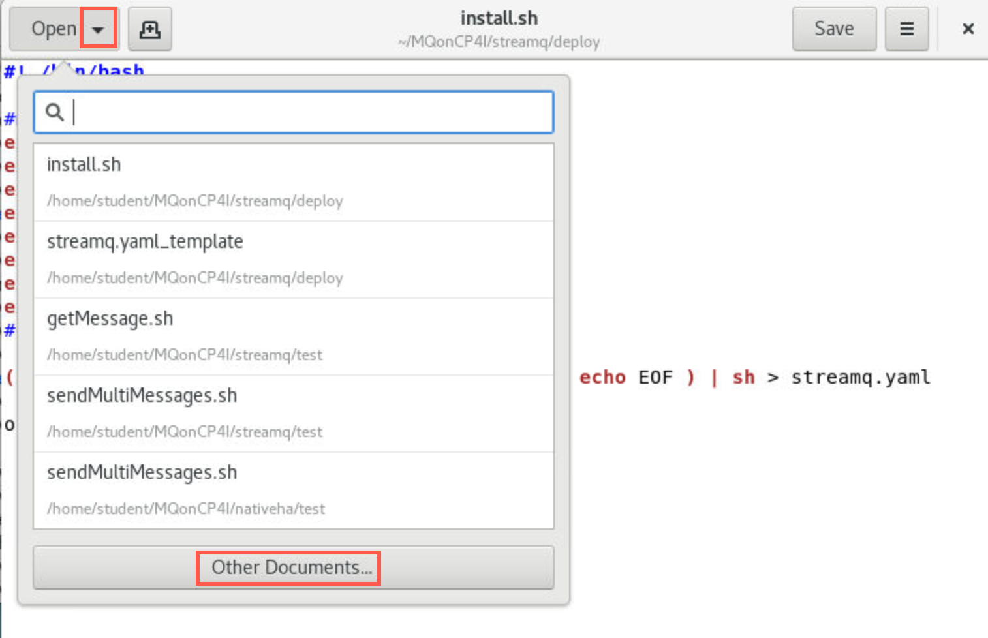
Task: Click the ~/MQonCP4I/streamq/deploy path subtitle
Action: (x=499, y=42)
